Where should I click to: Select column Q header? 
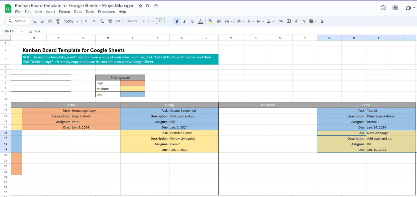(329, 38)
